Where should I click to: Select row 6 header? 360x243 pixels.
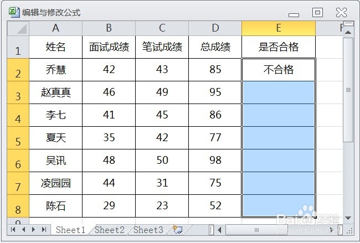tap(18, 161)
